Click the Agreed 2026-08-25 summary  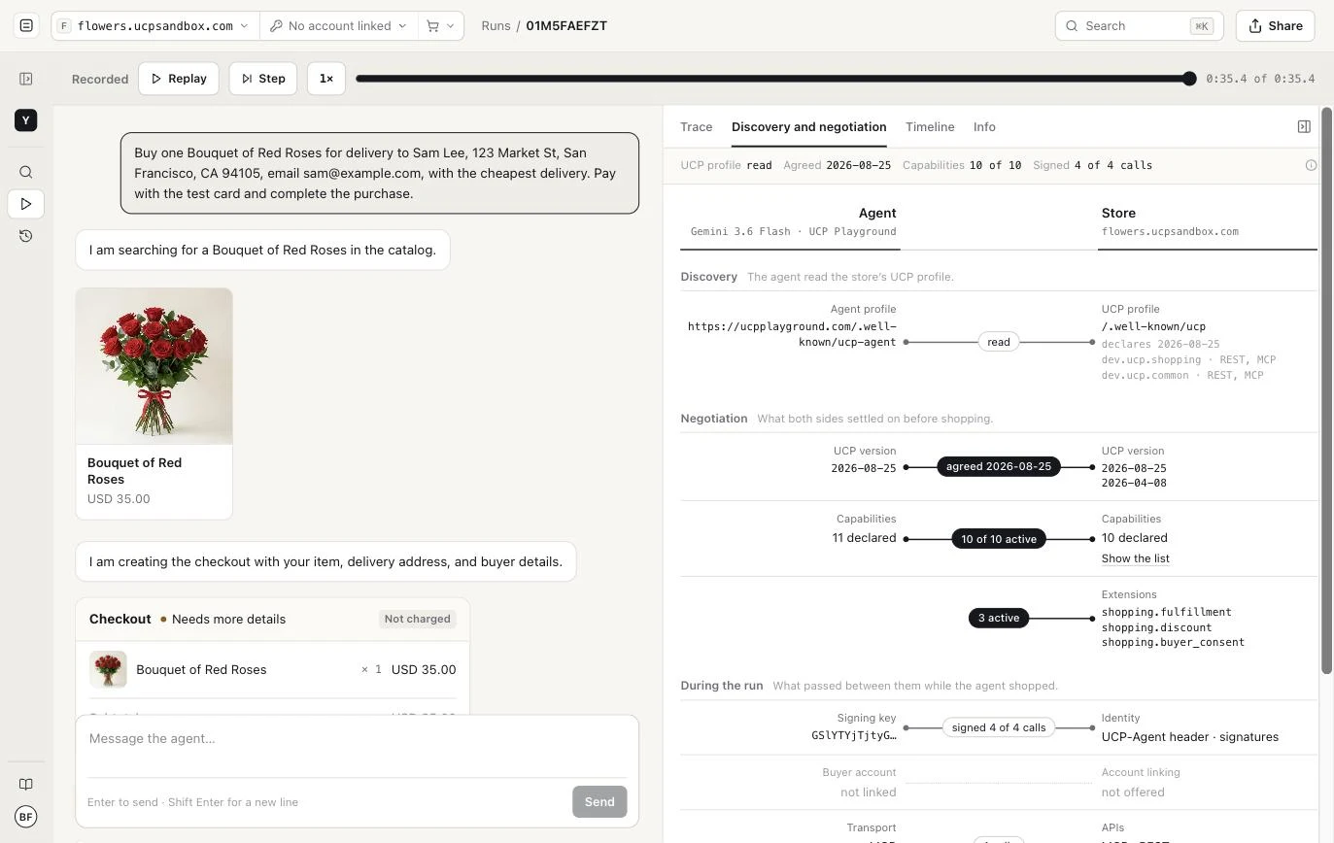coord(838,165)
